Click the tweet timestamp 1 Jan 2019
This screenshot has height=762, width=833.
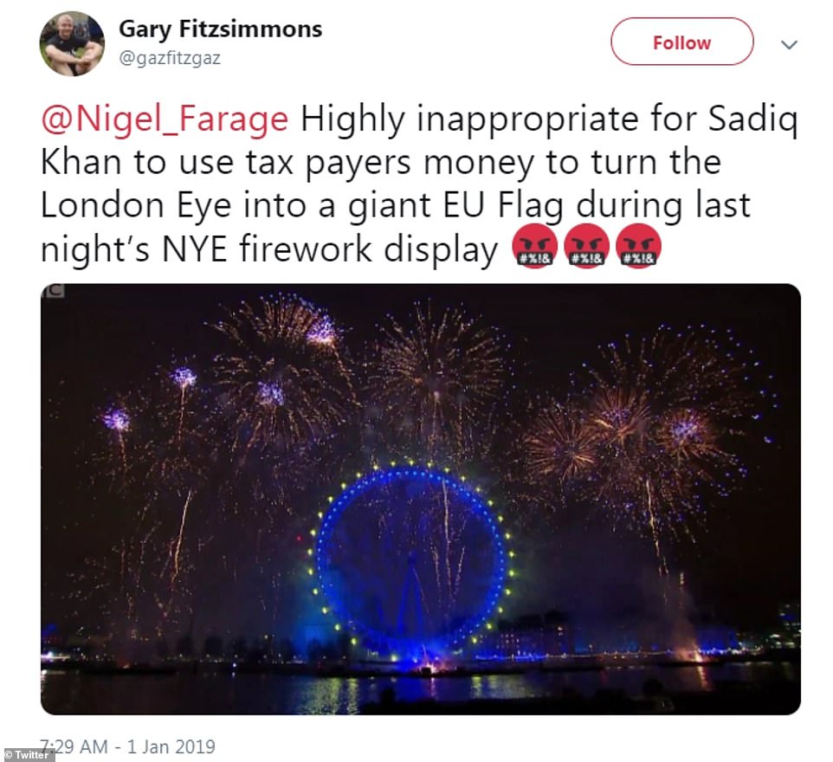click(127, 746)
